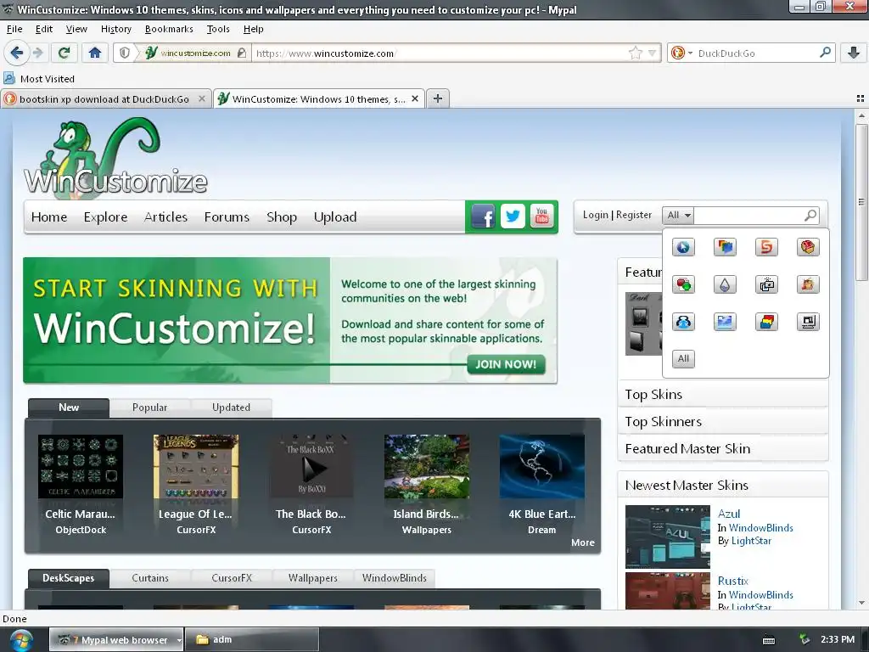Click the JOIN NOW! button
Screen dimensions: 869x652
tap(506, 364)
